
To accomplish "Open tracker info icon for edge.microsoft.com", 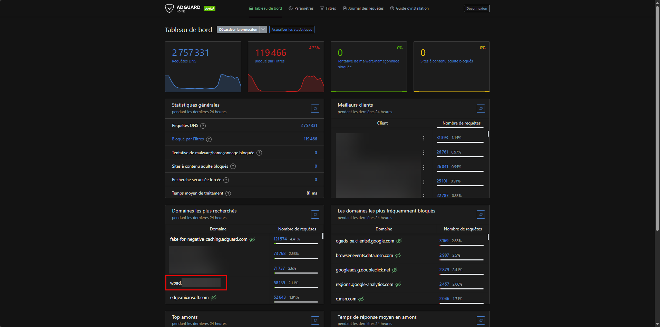I will click(x=214, y=297).
